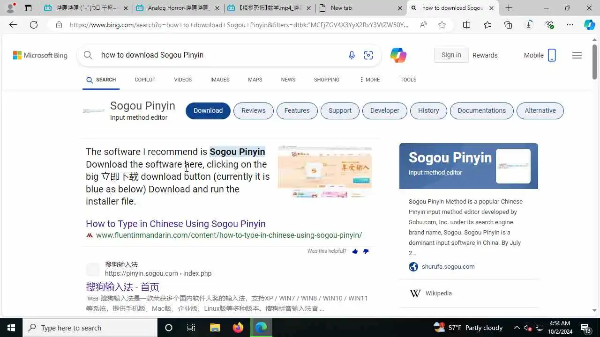600x337 pixels.
Task: Open visual search camera icon
Action: [368, 55]
